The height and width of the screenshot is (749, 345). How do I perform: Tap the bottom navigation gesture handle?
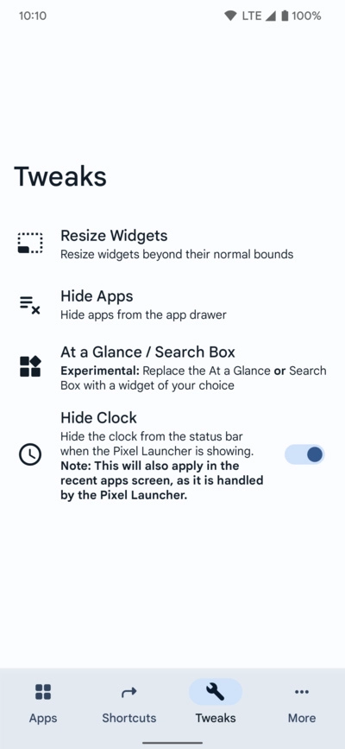point(172,743)
